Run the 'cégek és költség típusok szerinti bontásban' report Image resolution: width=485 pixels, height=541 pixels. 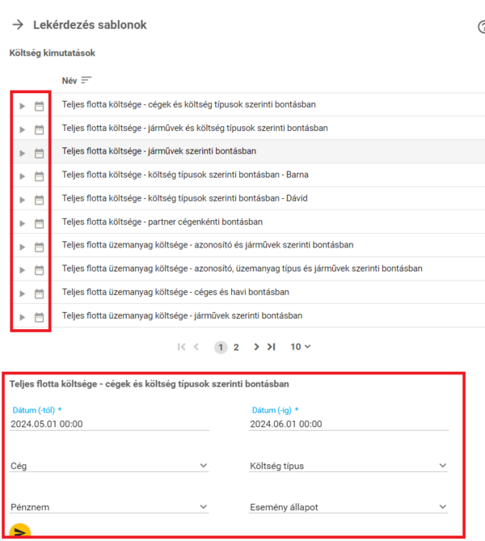click(23, 106)
